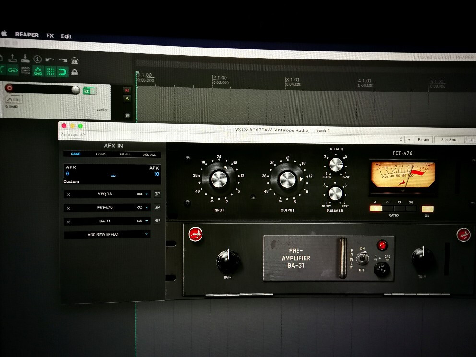Click BP ALL to bypass all effects
This screenshot has height=357, width=476.
coord(125,155)
